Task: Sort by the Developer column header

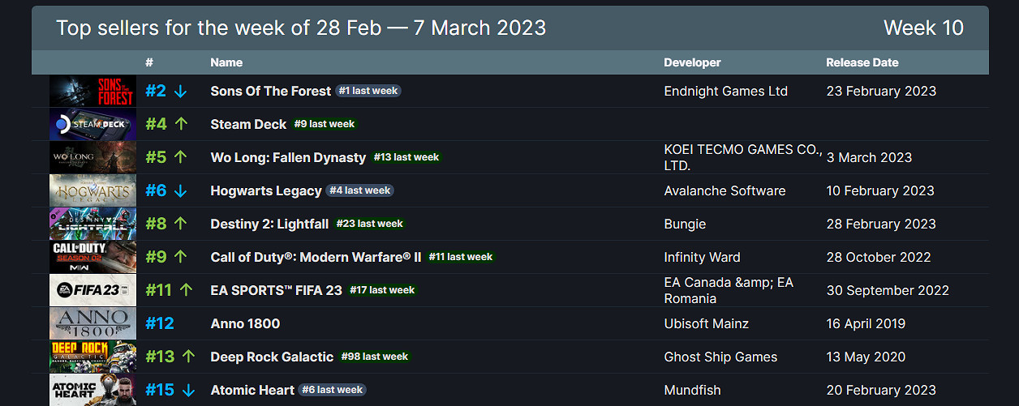Action: (x=692, y=62)
